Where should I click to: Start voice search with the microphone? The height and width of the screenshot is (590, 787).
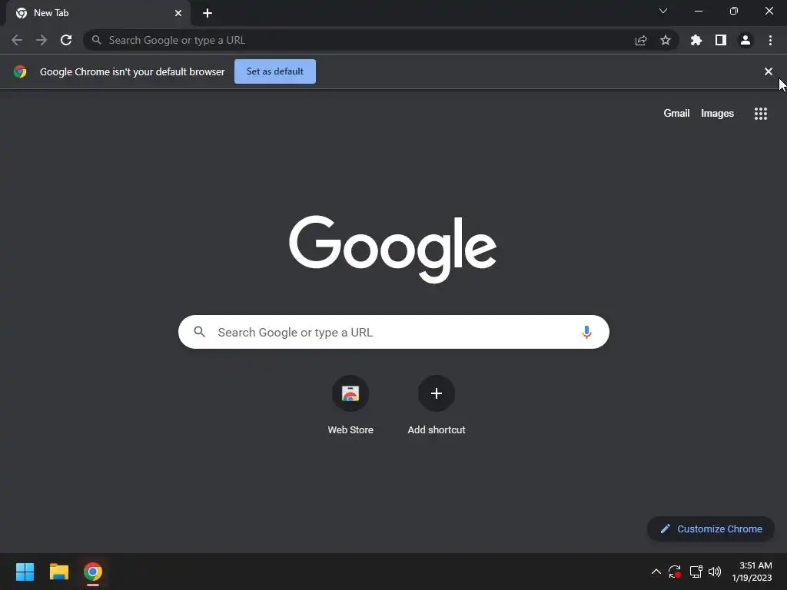click(586, 332)
